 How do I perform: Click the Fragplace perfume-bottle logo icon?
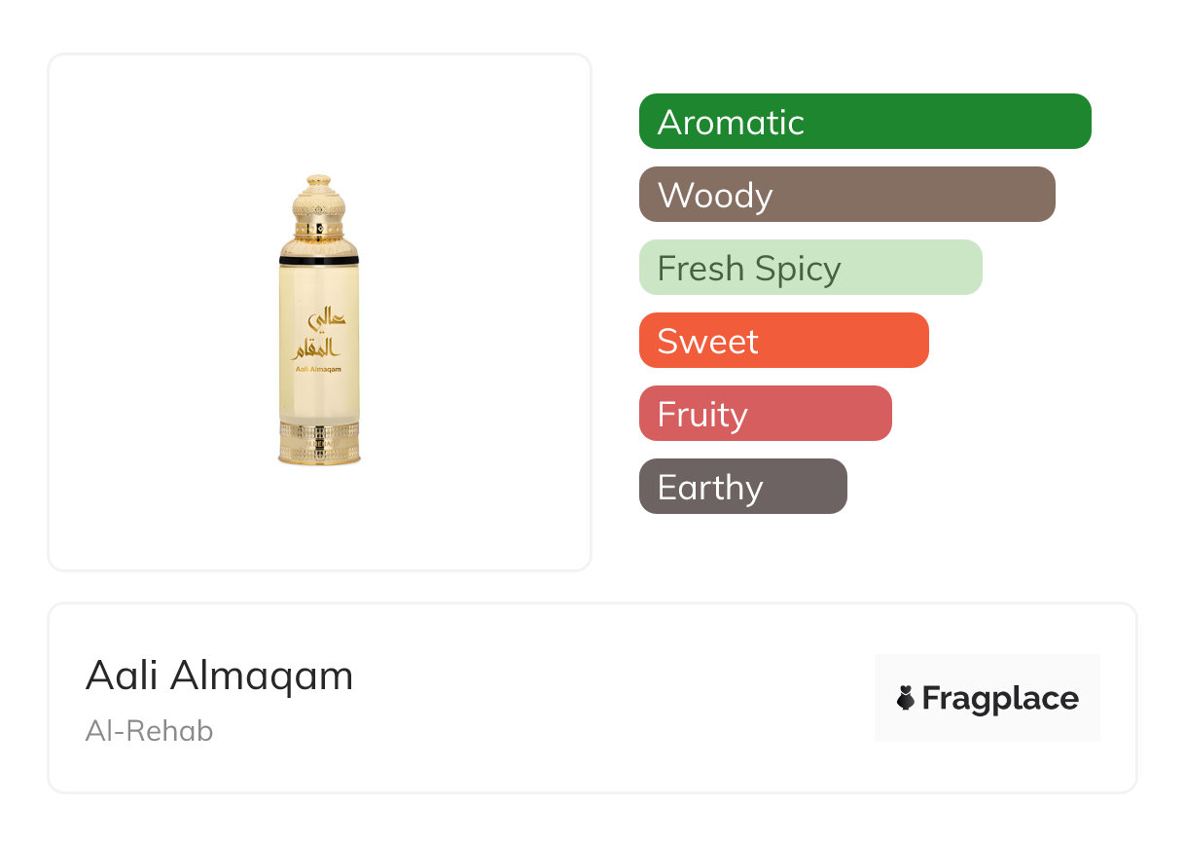[906, 698]
